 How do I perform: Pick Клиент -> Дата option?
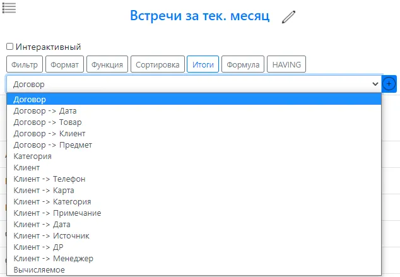(x=194, y=224)
